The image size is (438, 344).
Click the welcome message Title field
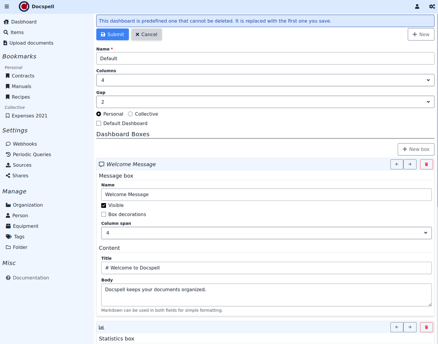click(x=266, y=268)
